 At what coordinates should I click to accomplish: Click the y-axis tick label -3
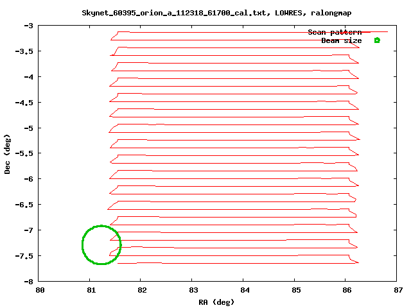coord(28,26)
